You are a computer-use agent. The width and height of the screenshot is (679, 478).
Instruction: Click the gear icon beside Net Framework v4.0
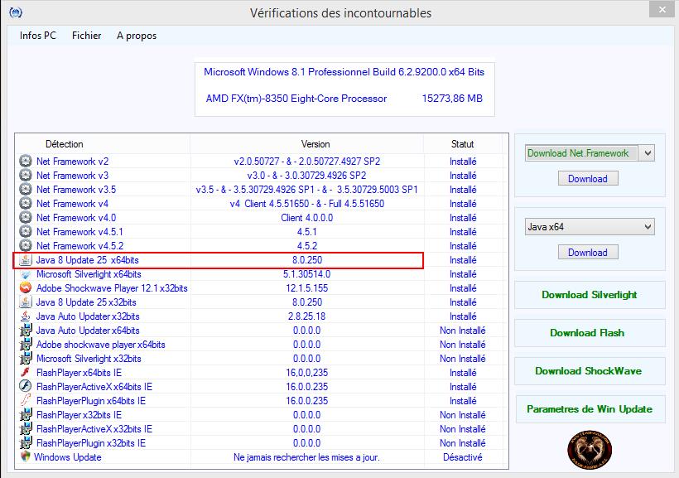[x=26, y=218]
